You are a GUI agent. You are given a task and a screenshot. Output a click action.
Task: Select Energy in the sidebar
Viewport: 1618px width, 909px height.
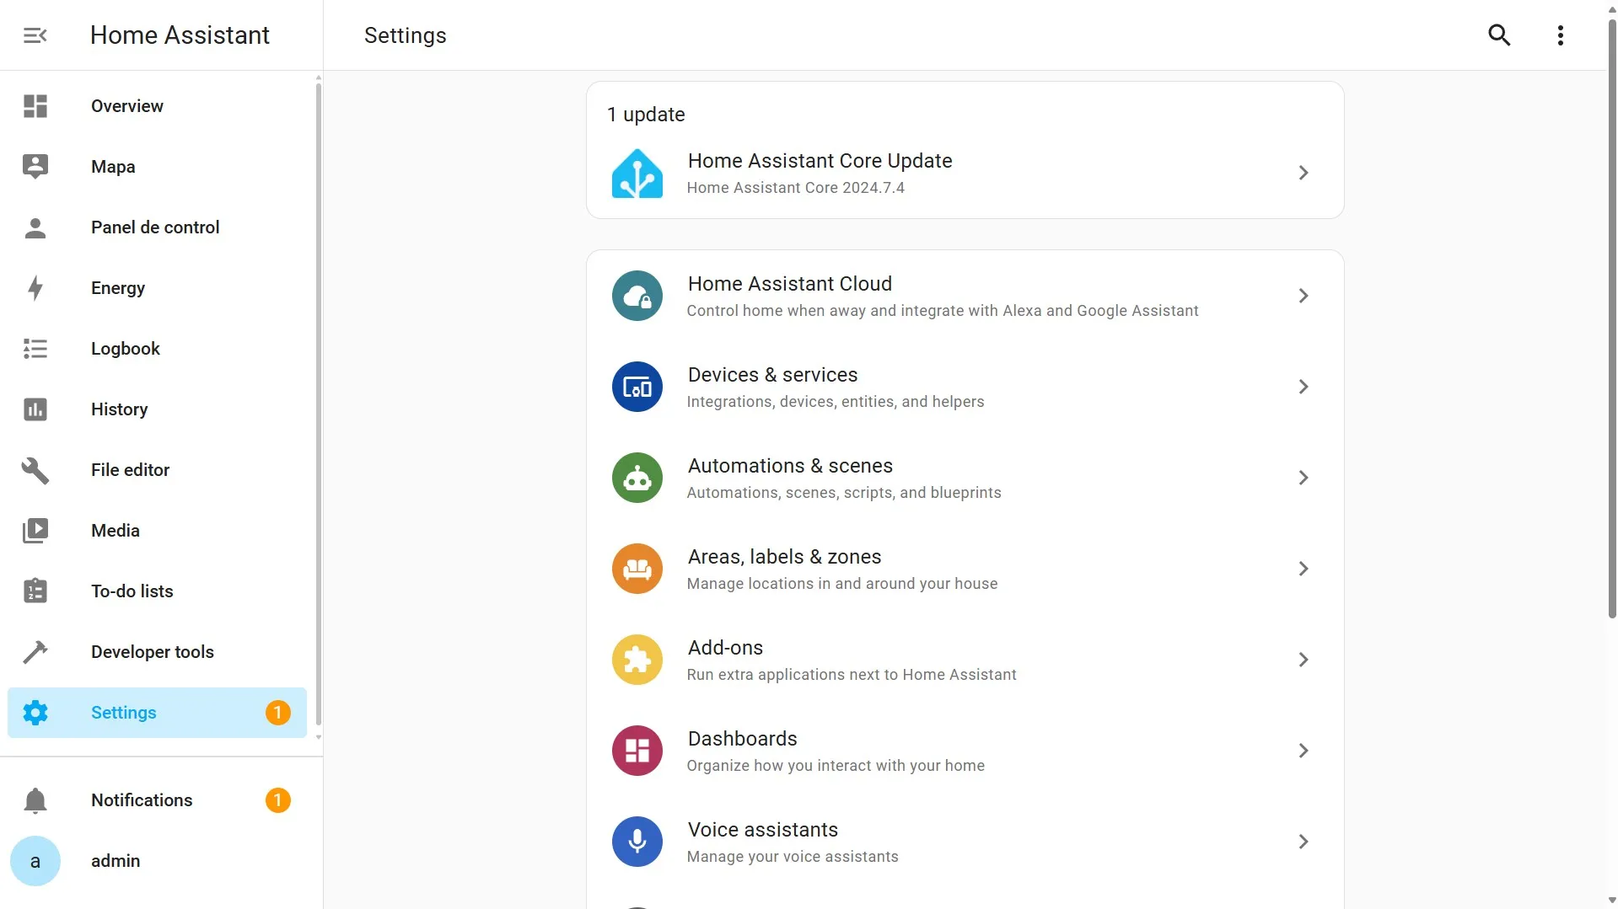[157, 288]
